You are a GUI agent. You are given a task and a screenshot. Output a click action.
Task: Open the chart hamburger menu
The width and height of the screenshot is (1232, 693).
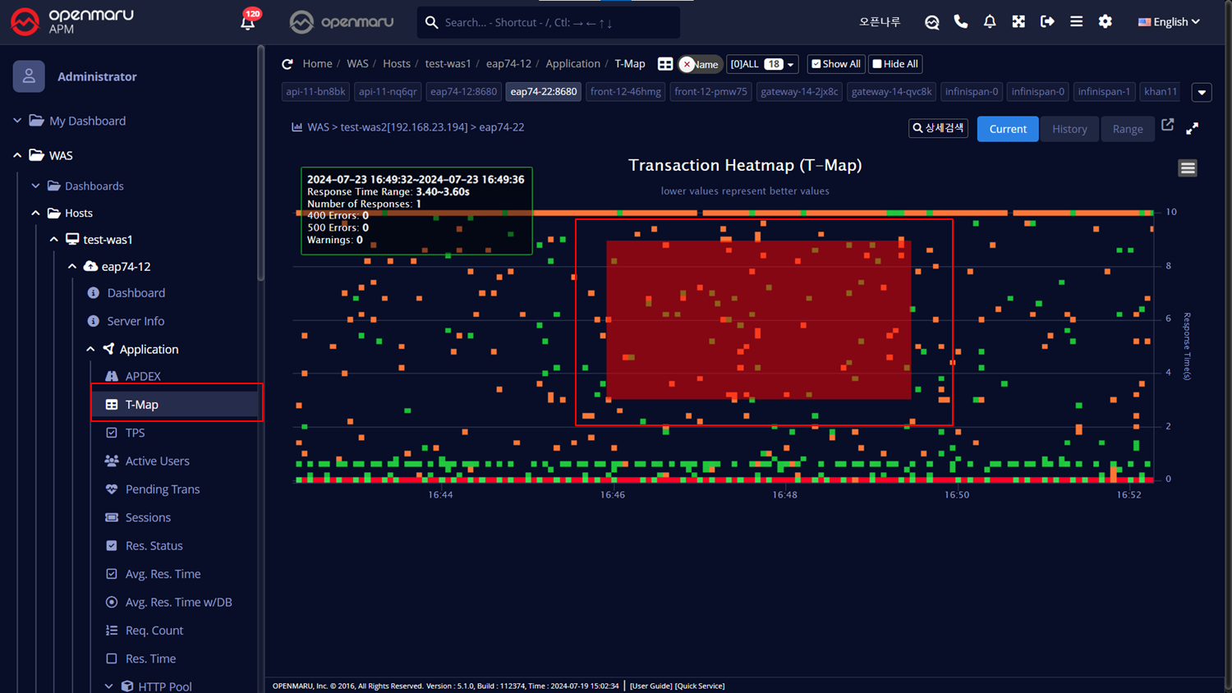[1188, 168]
